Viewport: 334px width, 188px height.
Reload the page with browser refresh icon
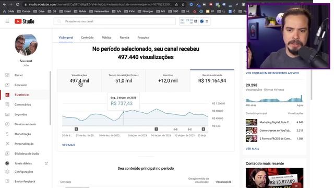tap(17, 4)
